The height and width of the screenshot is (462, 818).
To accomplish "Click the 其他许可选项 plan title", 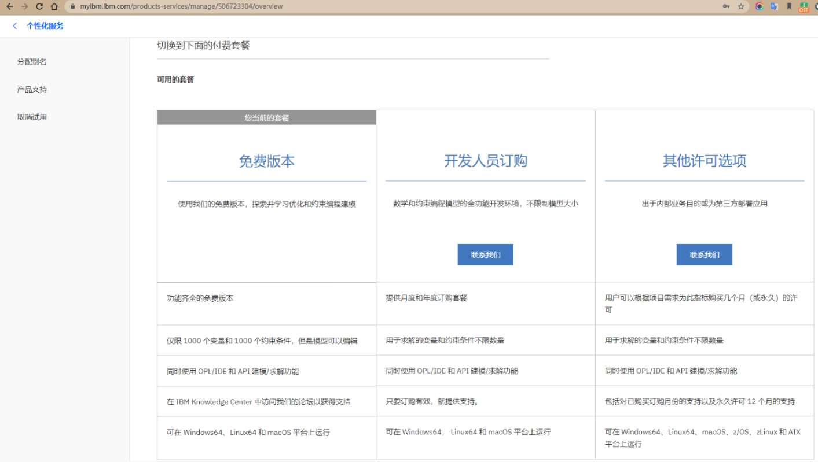I will pos(705,161).
